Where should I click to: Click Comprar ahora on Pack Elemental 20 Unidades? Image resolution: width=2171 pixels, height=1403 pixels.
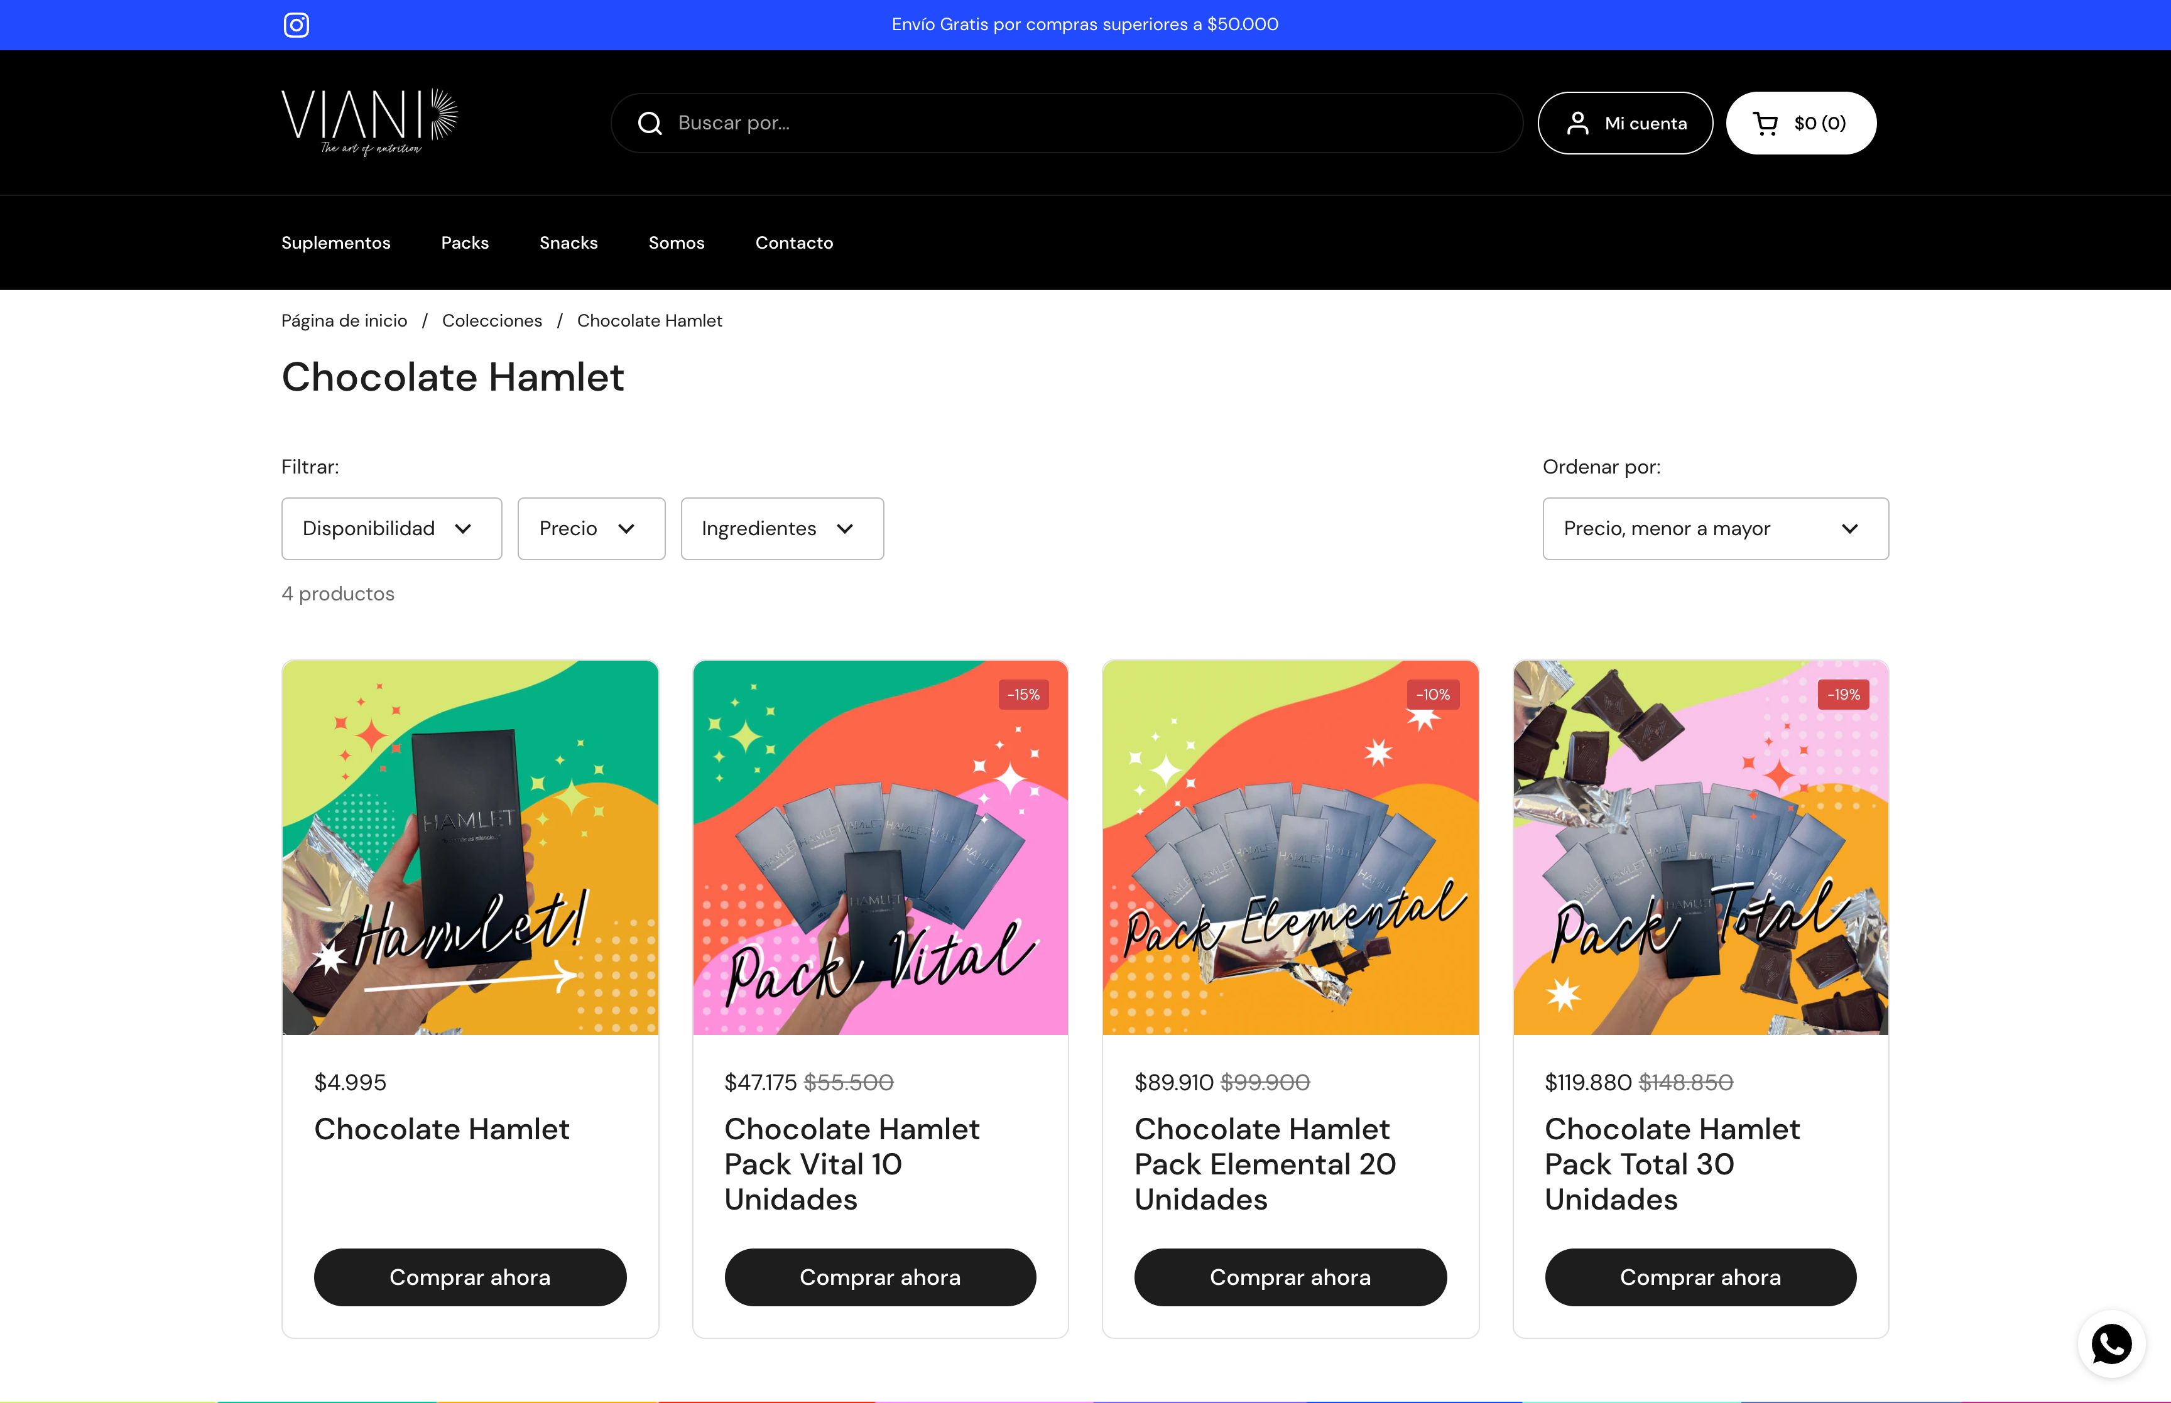1290,1277
